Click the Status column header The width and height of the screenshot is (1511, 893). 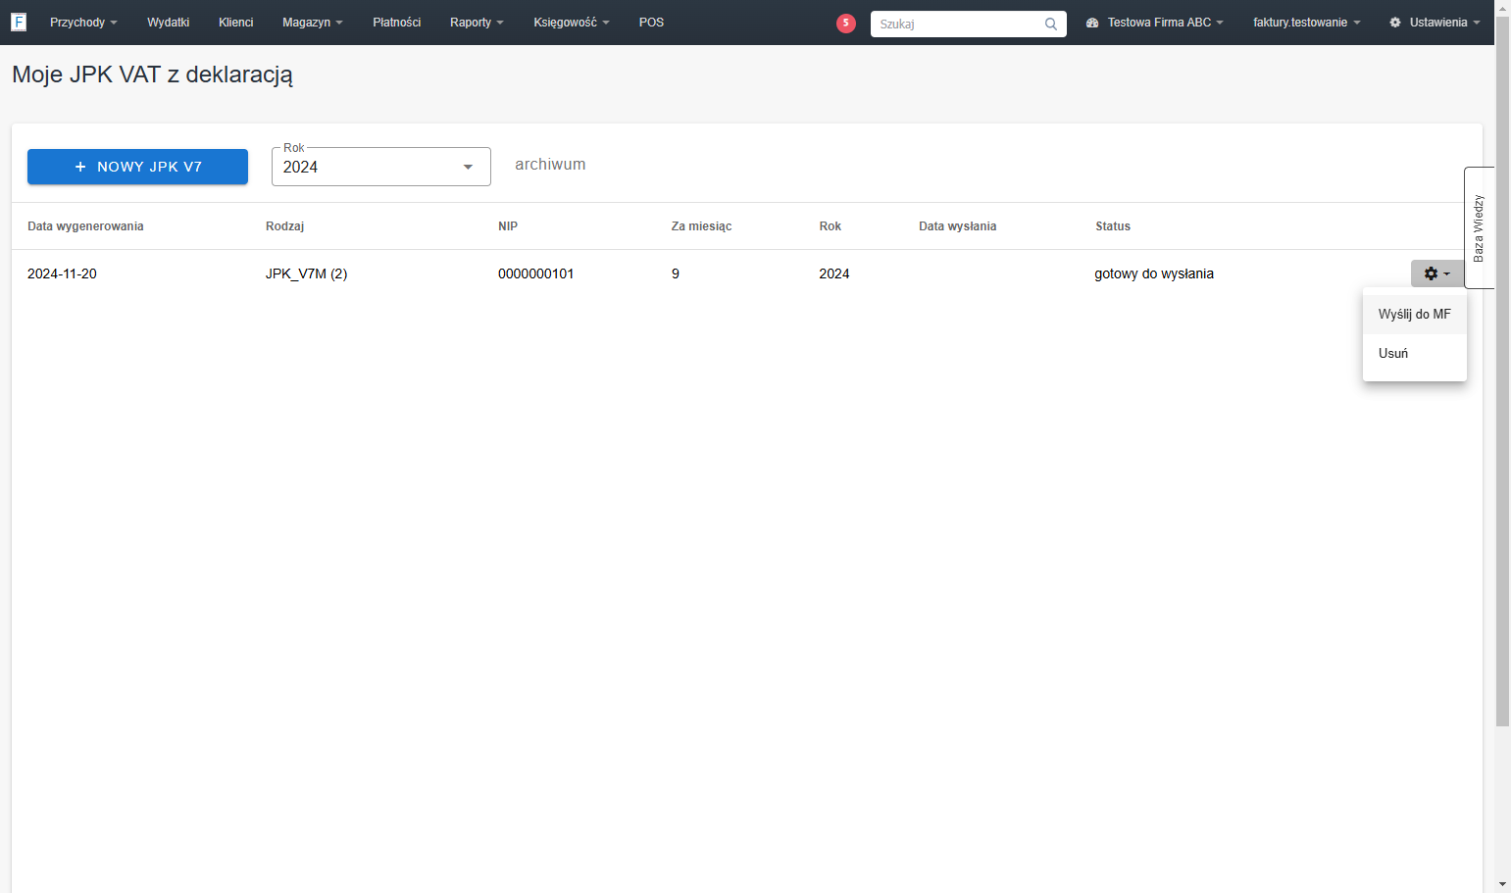pyautogui.click(x=1113, y=226)
